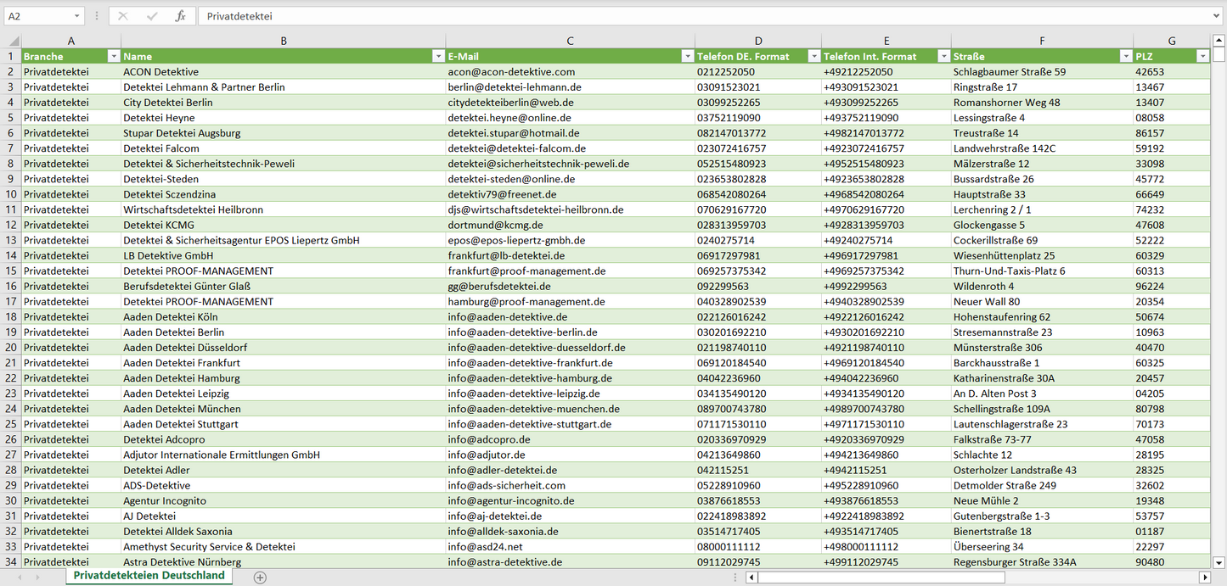This screenshot has height=586, width=1227.
Task: Expand the PLZ column filter dropdown
Action: coord(1202,56)
